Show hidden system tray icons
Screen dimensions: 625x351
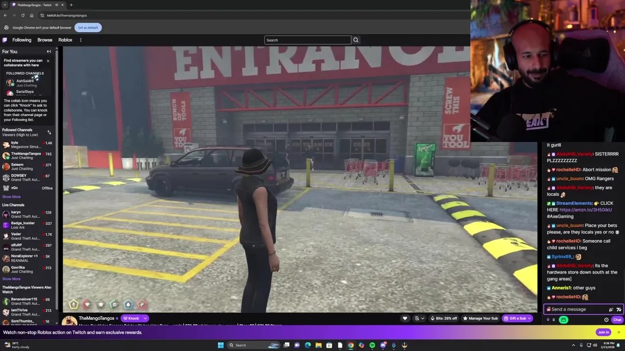pyautogui.click(x=573, y=345)
